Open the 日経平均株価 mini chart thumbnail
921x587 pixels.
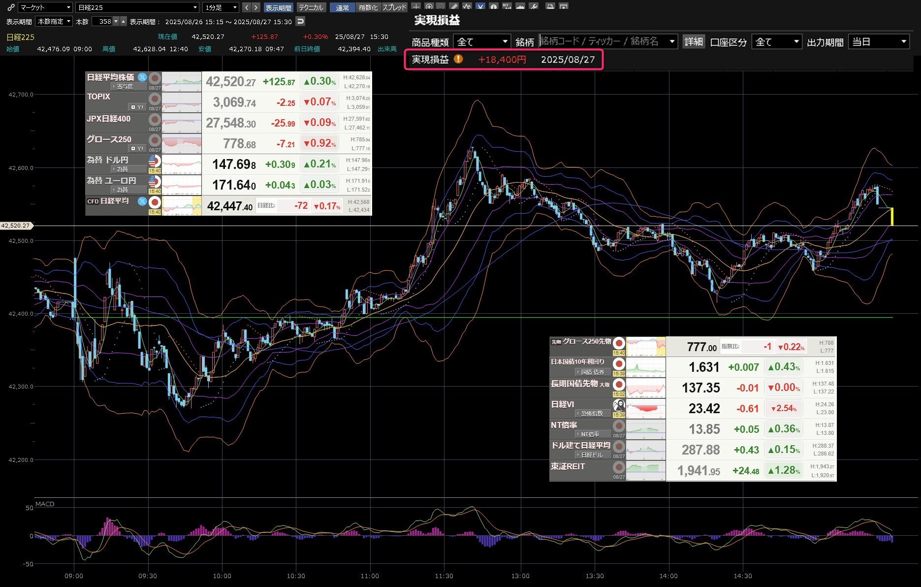click(182, 81)
